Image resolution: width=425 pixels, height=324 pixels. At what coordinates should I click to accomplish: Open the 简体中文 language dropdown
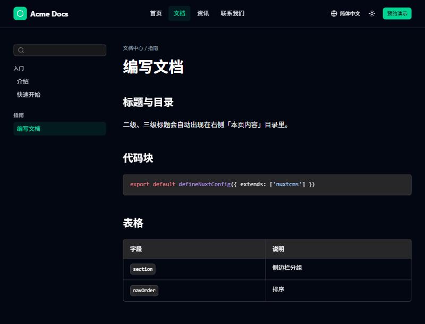(x=346, y=14)
